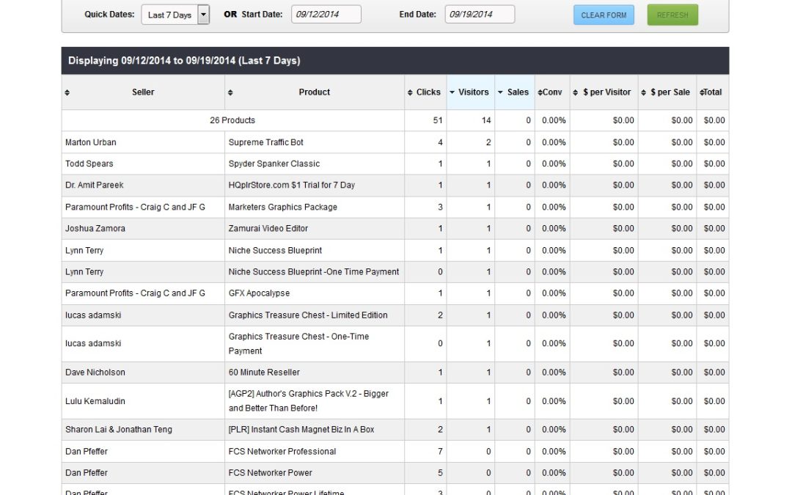Image resolution: width=792 pixels, height=495 pixels.
Task: Click the CLEAR FORM button
Action: tap(604, 15)
